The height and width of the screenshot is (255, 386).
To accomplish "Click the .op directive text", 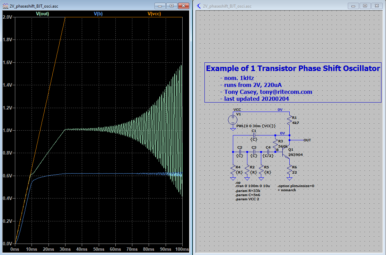I will (238, 183).
